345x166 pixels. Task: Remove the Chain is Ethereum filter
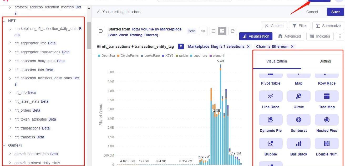[x=292, y=46]
